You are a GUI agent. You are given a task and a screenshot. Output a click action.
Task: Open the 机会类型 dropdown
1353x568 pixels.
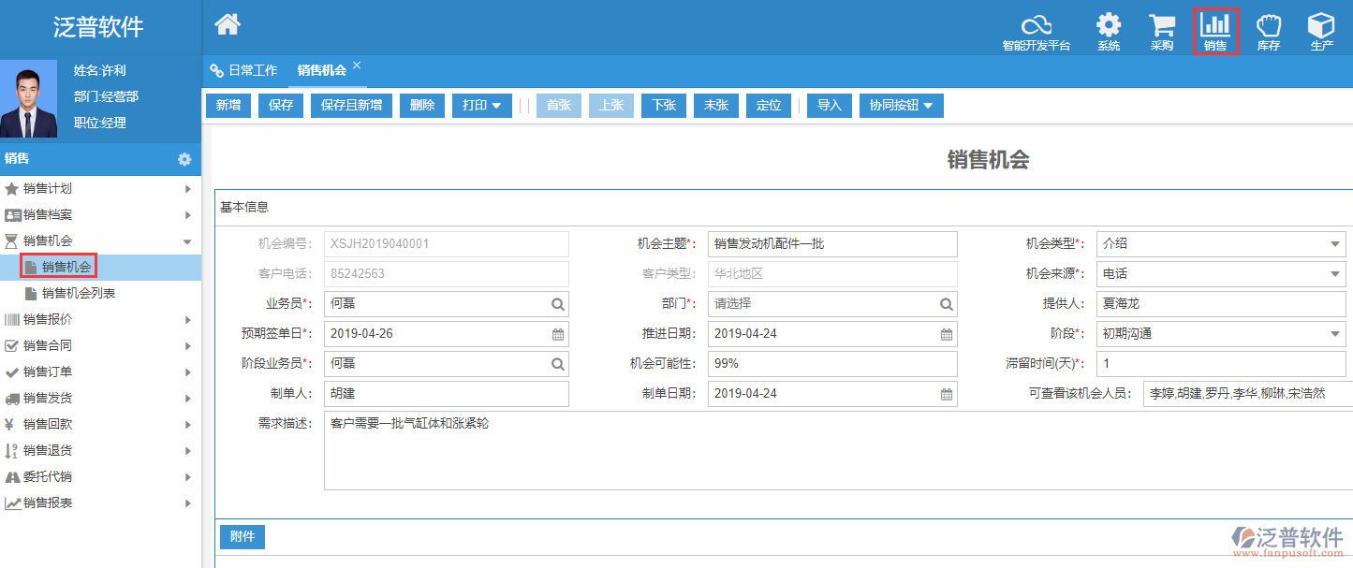(x=1334, y=244)
